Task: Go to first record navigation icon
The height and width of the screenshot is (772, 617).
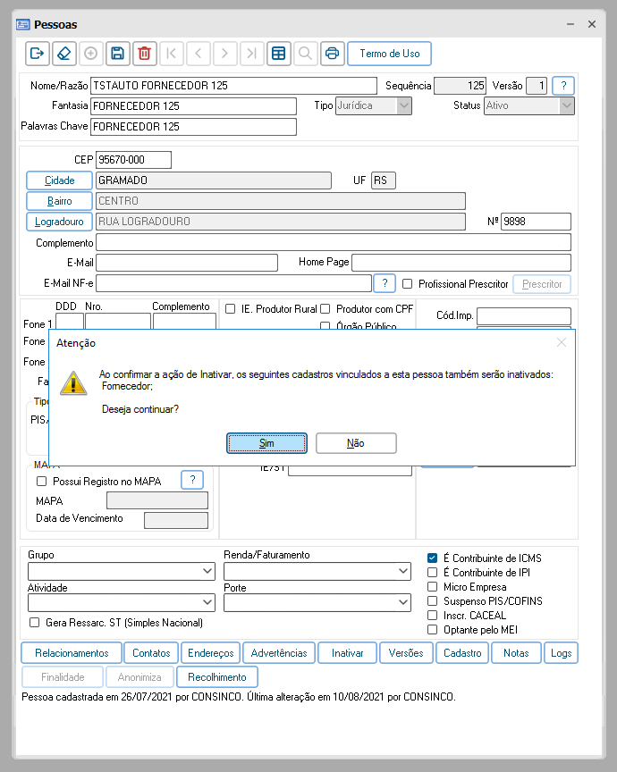Action: point(172,54)
